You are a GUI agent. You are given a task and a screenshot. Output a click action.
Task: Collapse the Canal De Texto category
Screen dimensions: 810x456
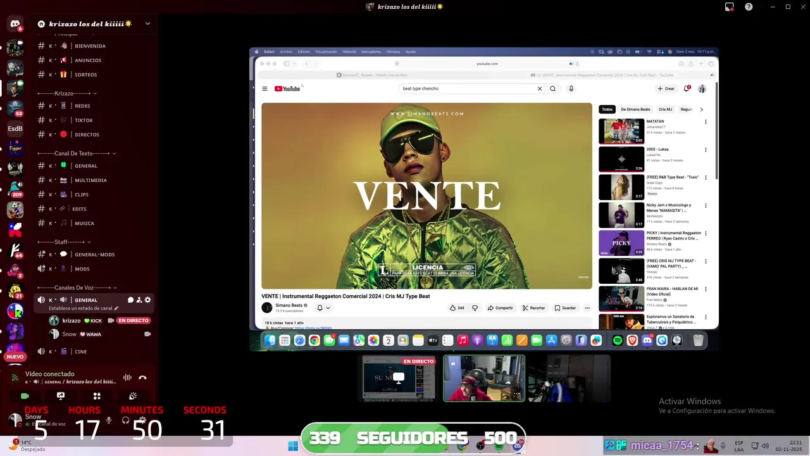coord(77,153)
